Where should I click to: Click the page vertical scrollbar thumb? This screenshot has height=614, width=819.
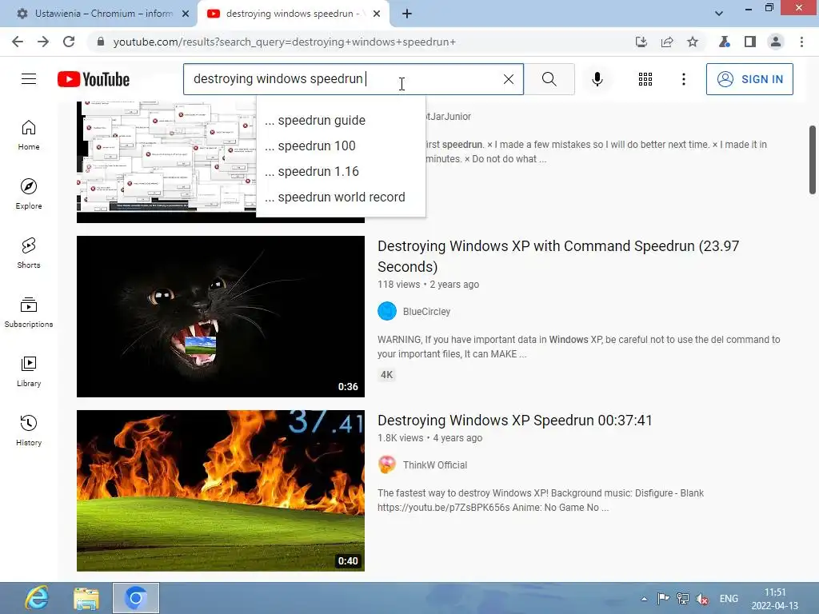coord(813,160)
